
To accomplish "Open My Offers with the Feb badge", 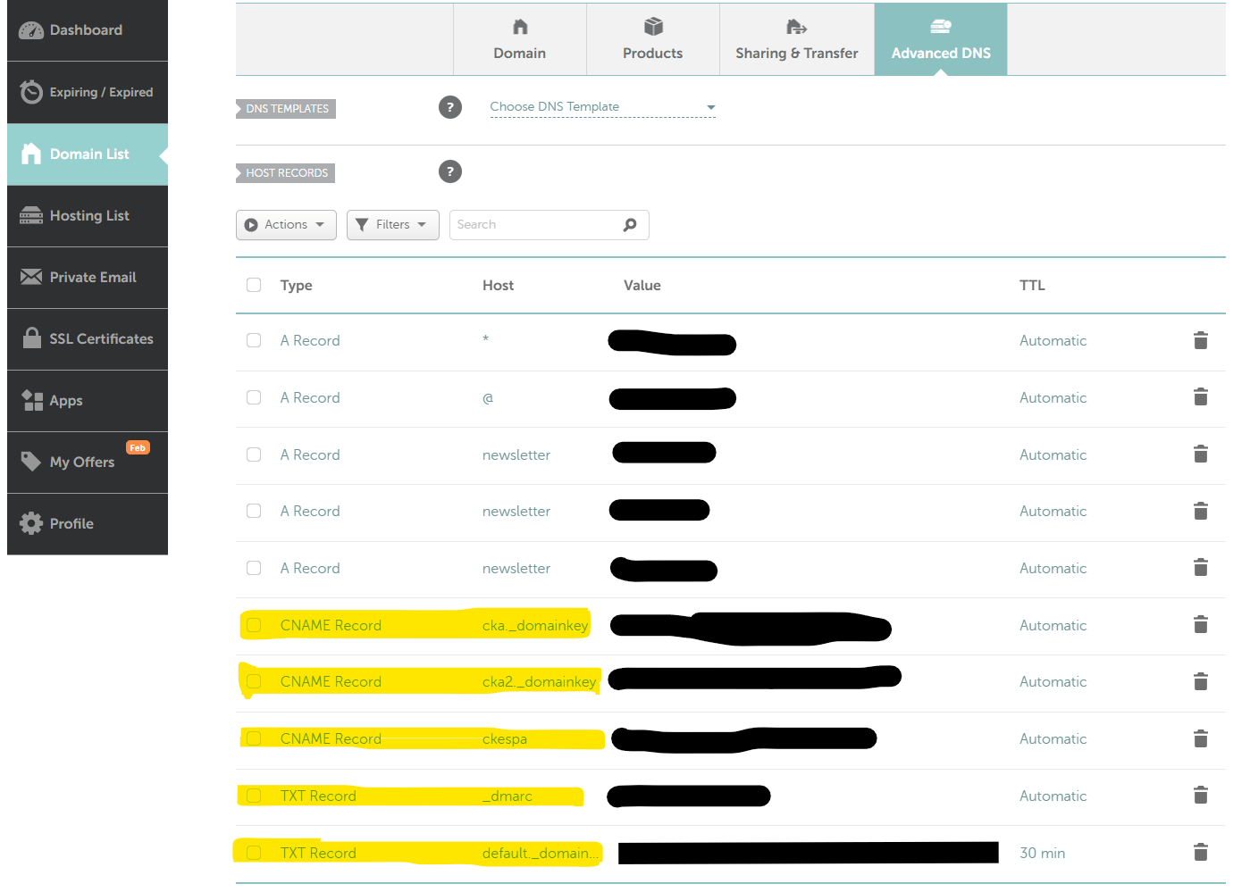I will (82, 462).
